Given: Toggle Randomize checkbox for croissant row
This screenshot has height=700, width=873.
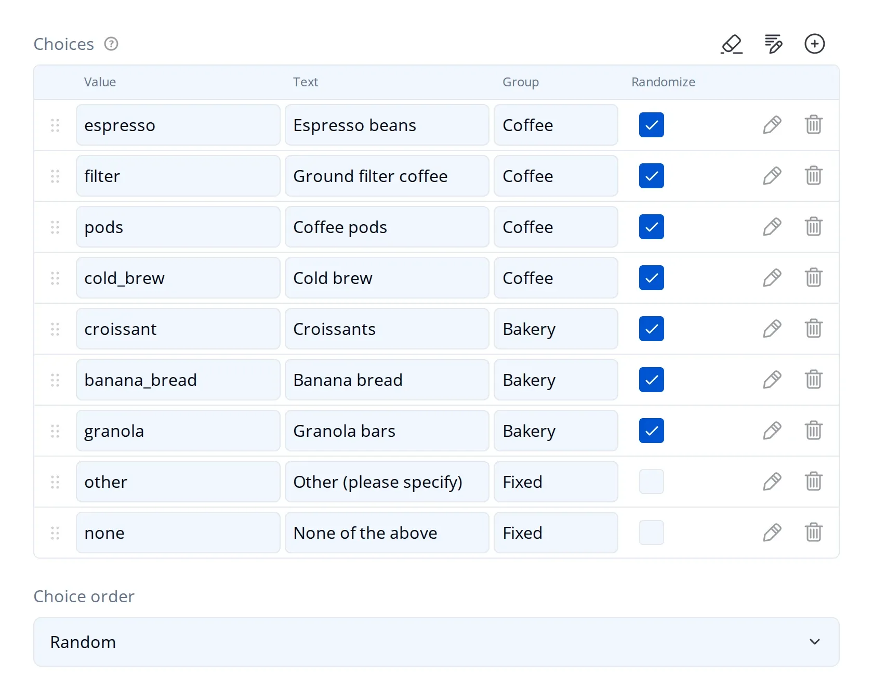Looking at the screenshot, I should [652, 329].
